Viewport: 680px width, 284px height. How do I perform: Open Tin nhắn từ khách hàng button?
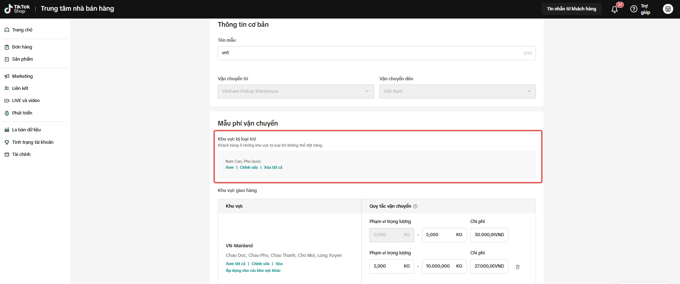click(x=571, y=9)
